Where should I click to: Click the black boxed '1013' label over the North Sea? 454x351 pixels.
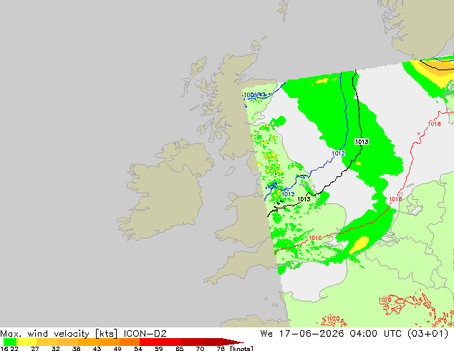362,142
